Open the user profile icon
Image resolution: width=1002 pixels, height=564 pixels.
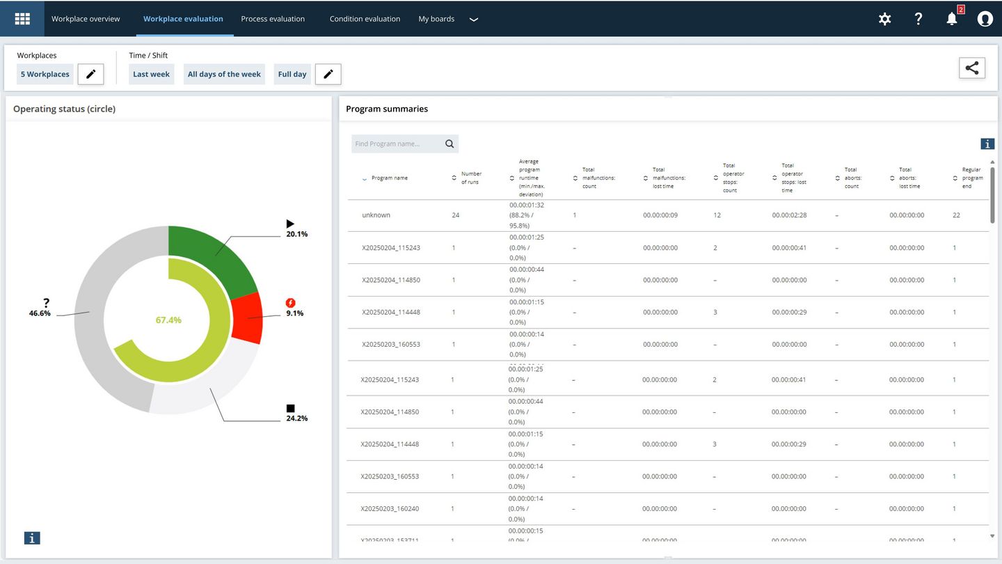point(985,19)
